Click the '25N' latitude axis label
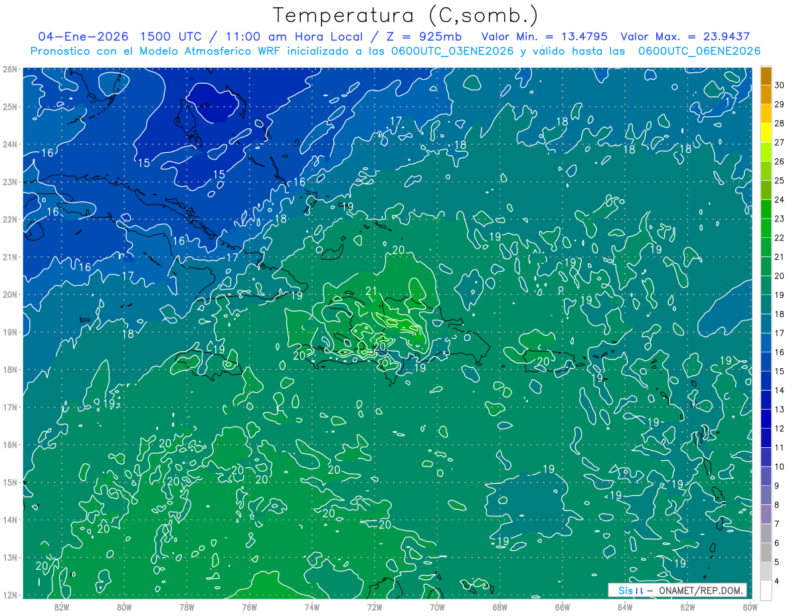This screenshot has height=616, width=797. coord(10,106)
